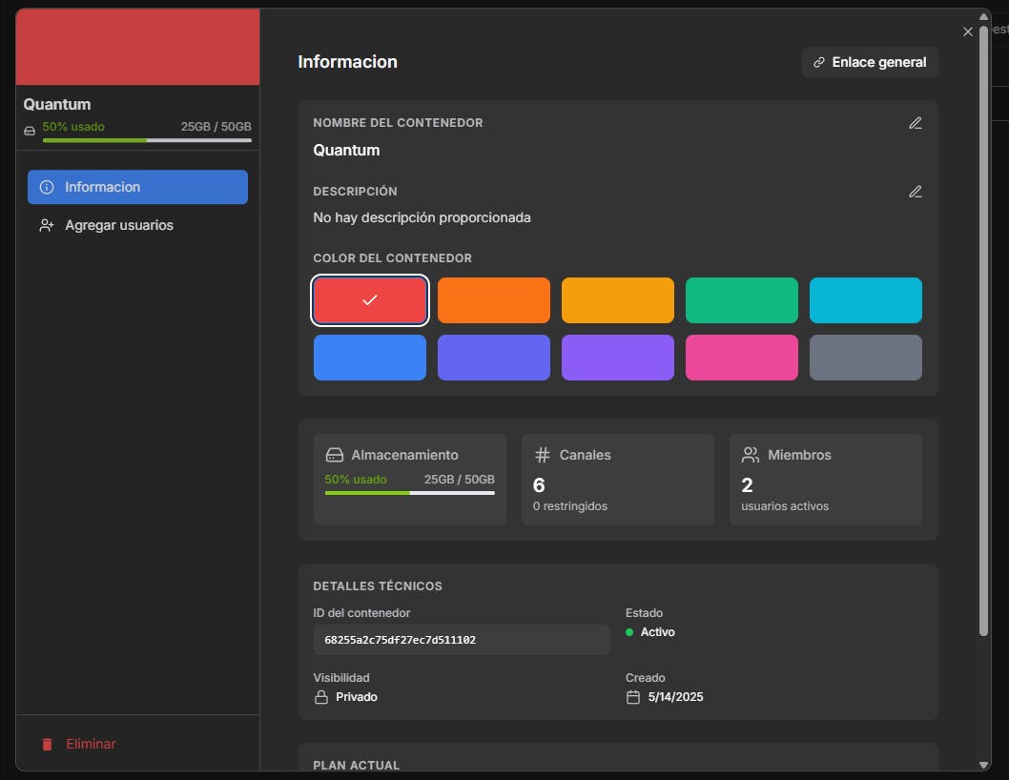The height and width of the screenshot is (780, 1009).
Task: Click the Almacenamiento drive icon in stats card
Action: [x=335, y=455]
